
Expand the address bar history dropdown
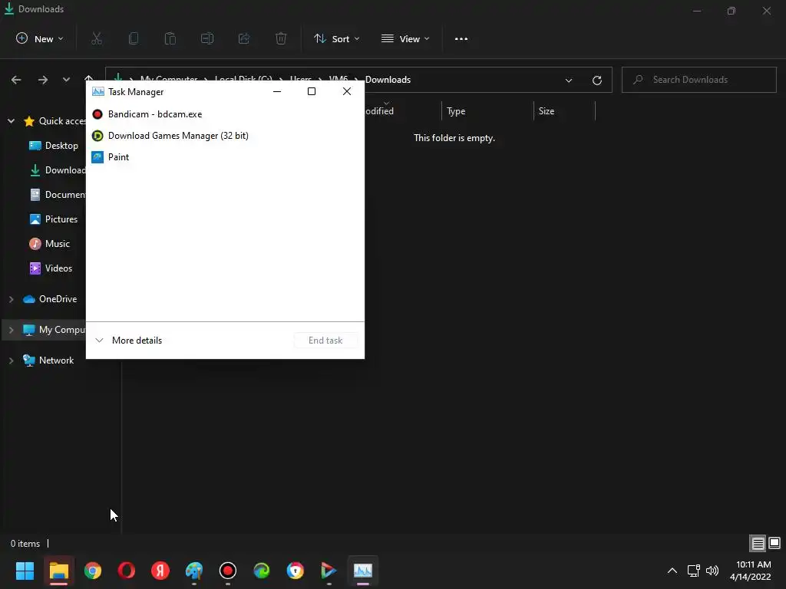coord(569,80)
